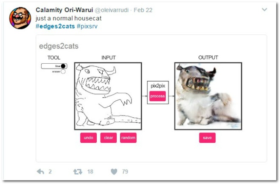Undo the last drawing stroke

click(x=88, y=138)
